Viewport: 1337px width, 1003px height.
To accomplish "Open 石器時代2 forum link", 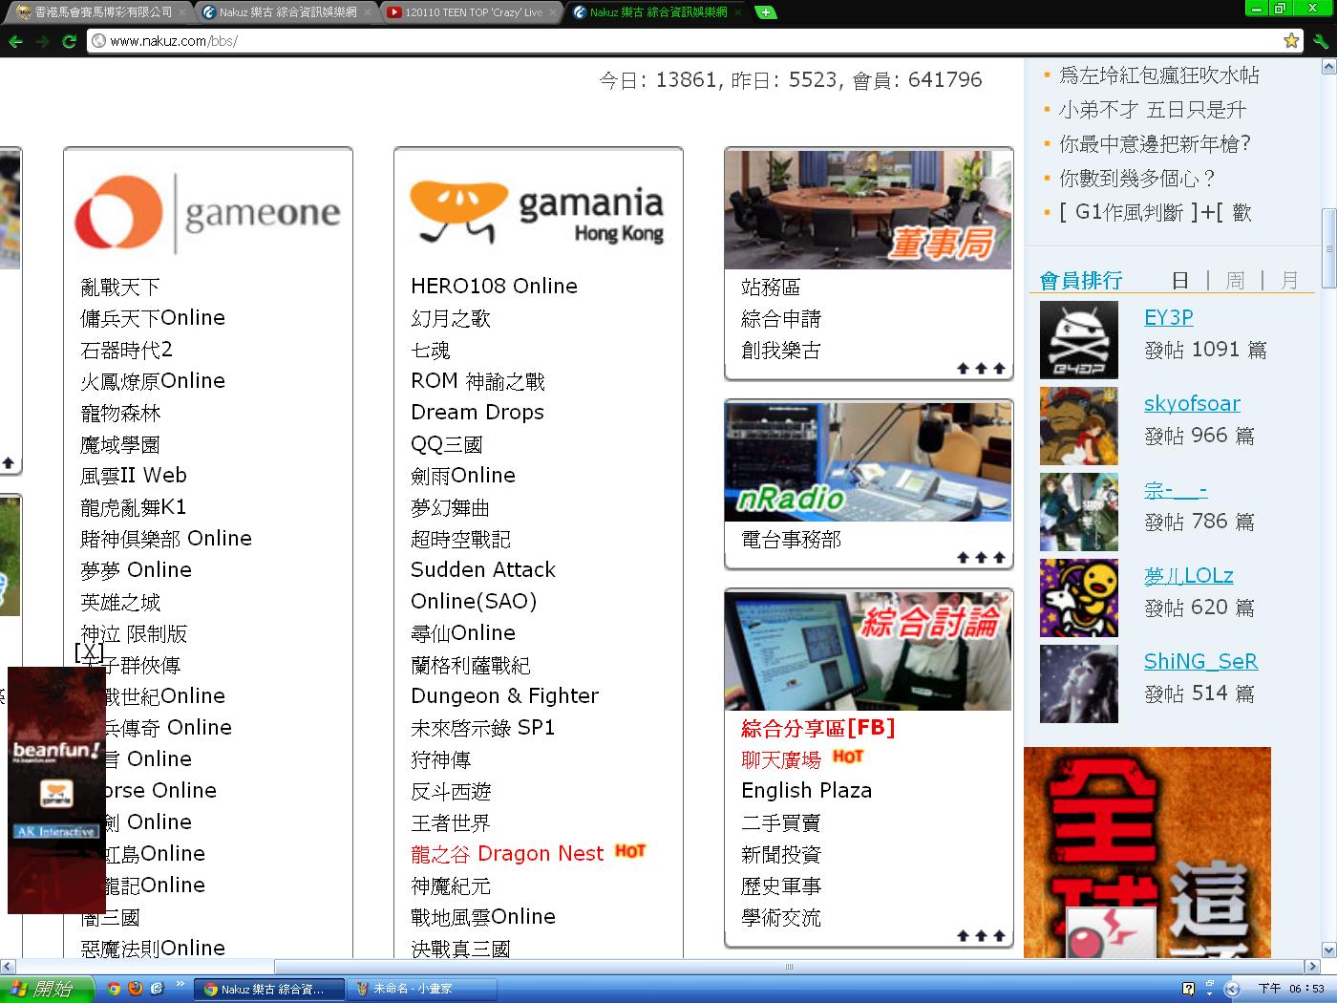I will (x=126, y=350).
